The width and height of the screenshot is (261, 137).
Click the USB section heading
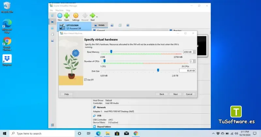coord(99,115)
